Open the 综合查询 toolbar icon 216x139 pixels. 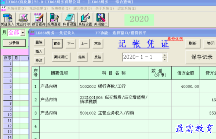coord(39,20)
